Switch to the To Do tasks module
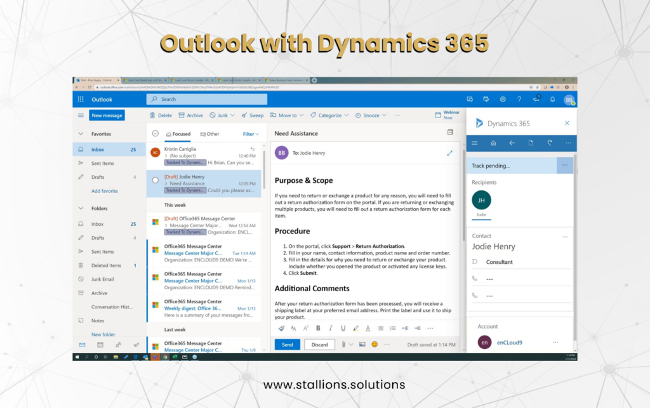The width and height of the screenshot is (650, 408). click(136, 345)
